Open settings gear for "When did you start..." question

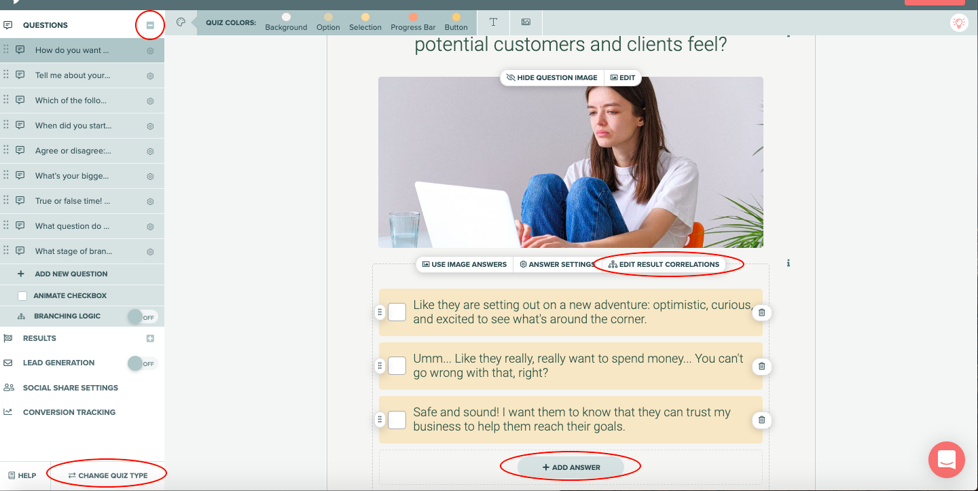coord(150,126)
